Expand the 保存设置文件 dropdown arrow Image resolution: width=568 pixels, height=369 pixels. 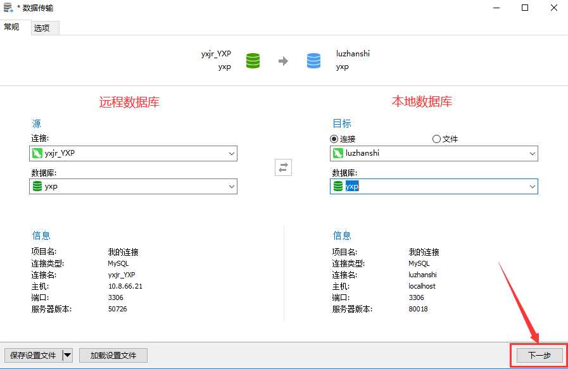[x=66, y=355]
